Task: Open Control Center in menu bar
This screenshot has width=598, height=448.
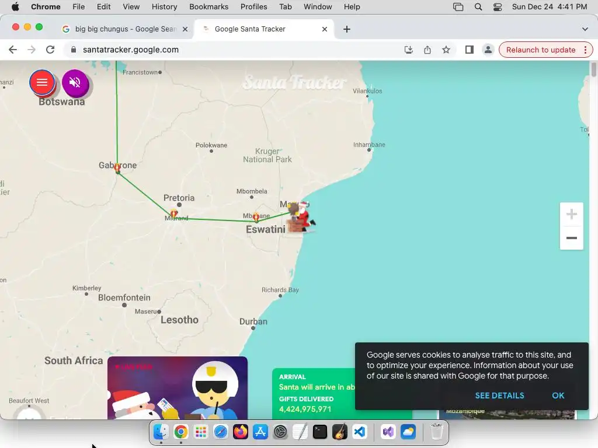Action: pyautogui.click(x=498, y=7)
